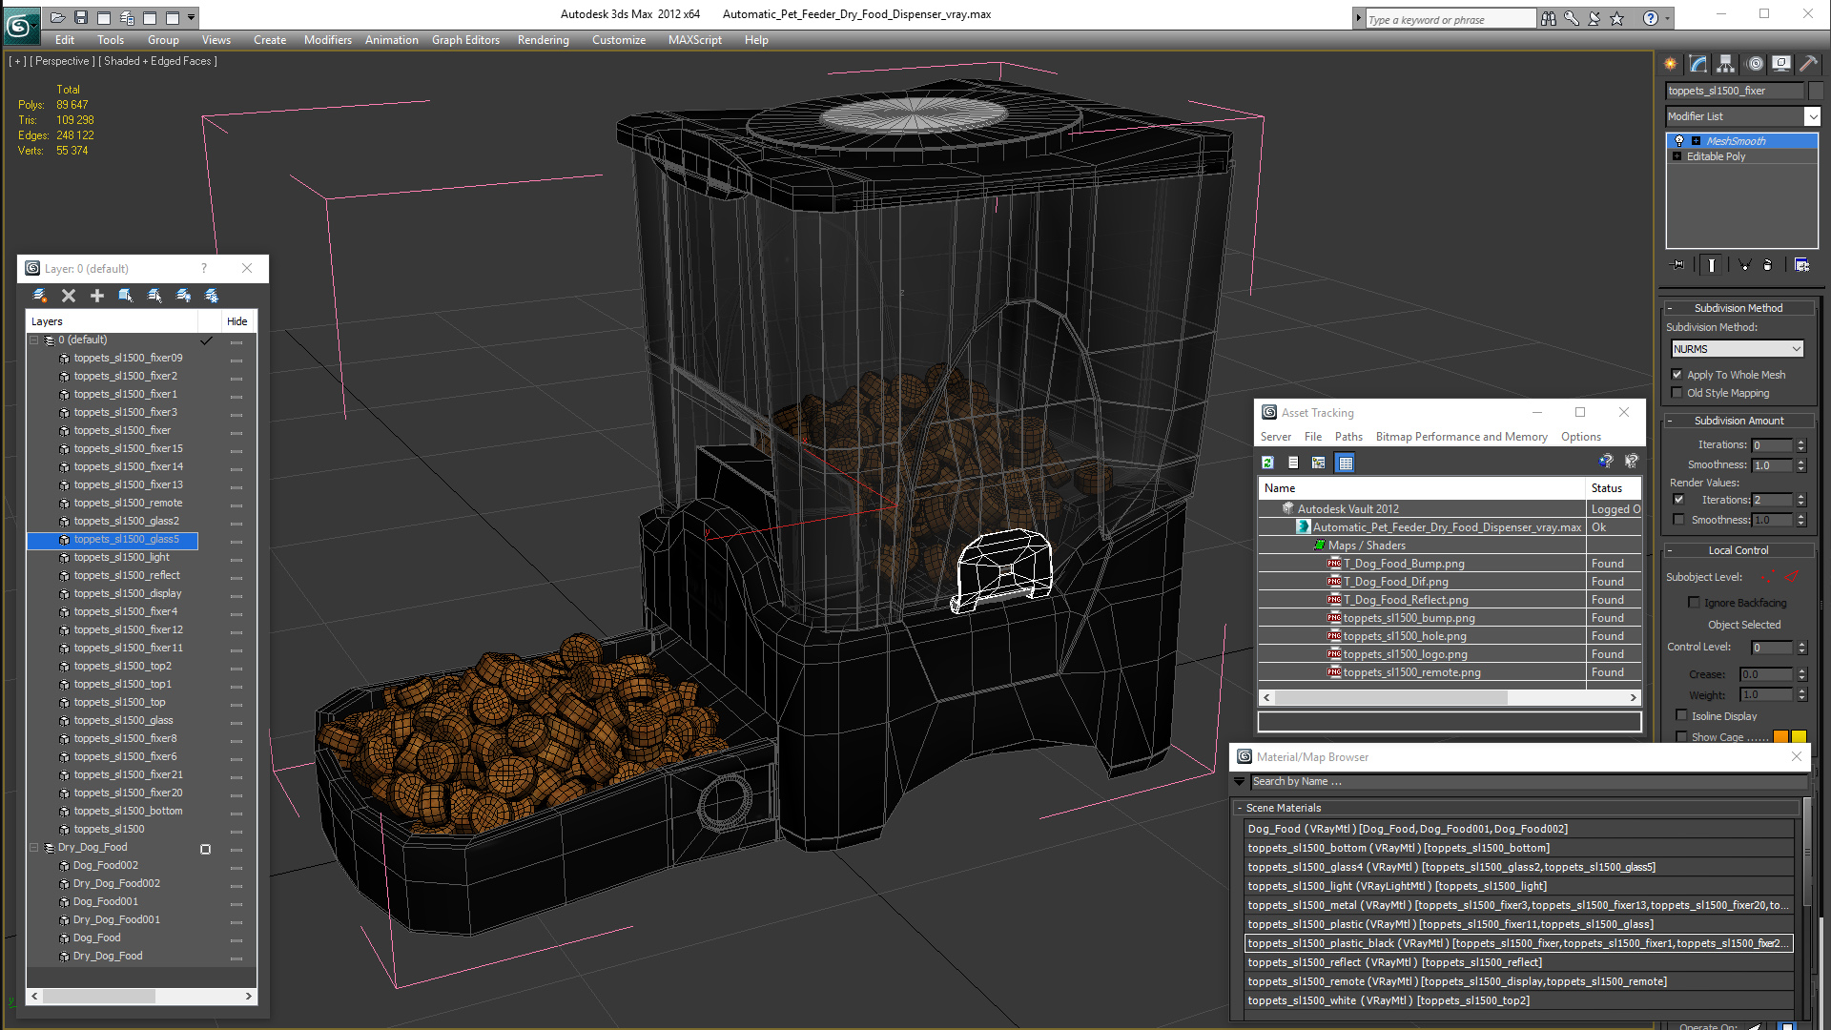Toggle Apply To Whole Mesh checkbox
The width and height of the screenshot is (1831, 1030).
(x=1677, y=375)
